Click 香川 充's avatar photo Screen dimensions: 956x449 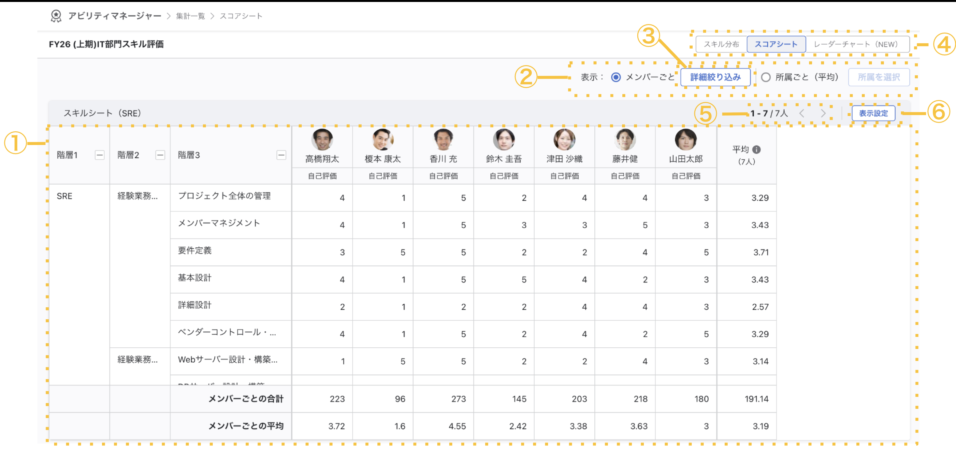443,139
